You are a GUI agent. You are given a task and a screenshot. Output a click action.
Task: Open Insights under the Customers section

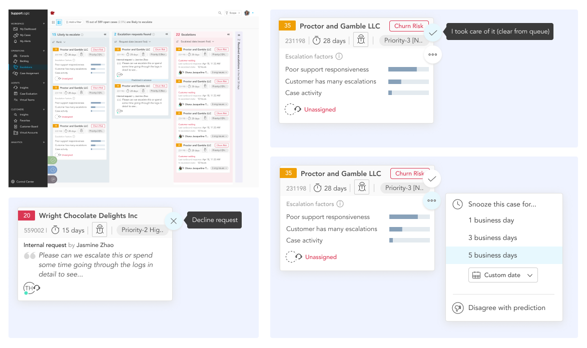click(22, 114)
